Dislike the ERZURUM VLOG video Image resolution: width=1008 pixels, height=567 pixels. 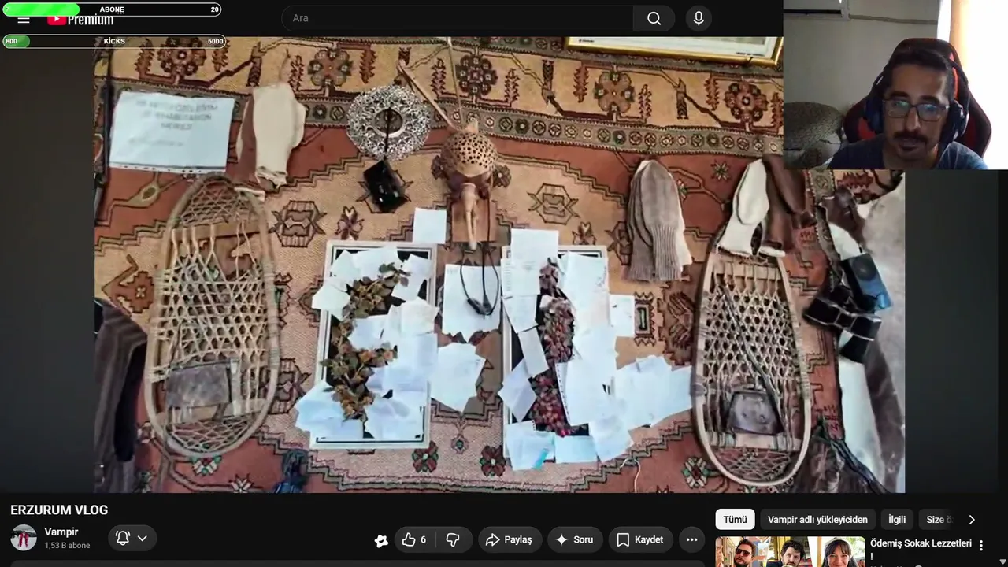click(x=454, y=539)
